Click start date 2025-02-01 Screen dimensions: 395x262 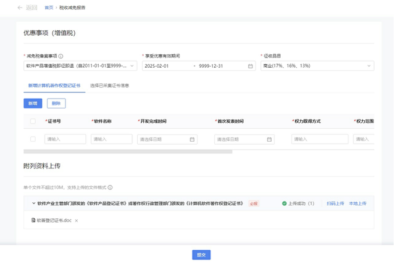pos(157,66)
